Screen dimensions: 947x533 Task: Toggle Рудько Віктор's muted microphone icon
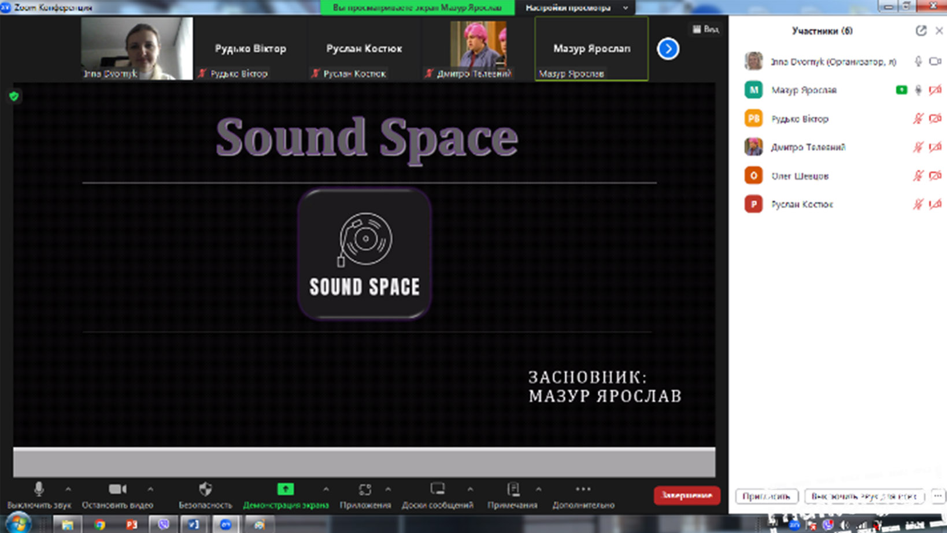(918, 119)
